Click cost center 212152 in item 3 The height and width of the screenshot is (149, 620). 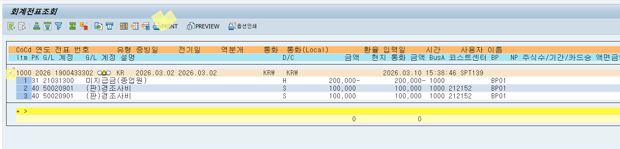[460, 96]
